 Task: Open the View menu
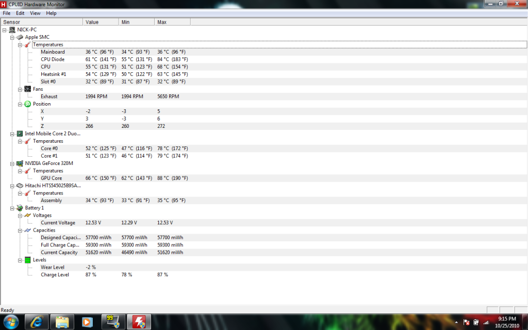(x=35, y=13)
